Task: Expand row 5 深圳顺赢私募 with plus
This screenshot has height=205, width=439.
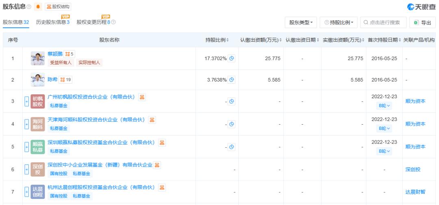Action: tap(26, 147)
